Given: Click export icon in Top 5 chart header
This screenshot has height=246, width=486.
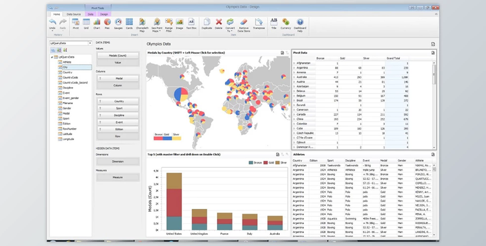Looking at the screenshot, I should point(278,154).
